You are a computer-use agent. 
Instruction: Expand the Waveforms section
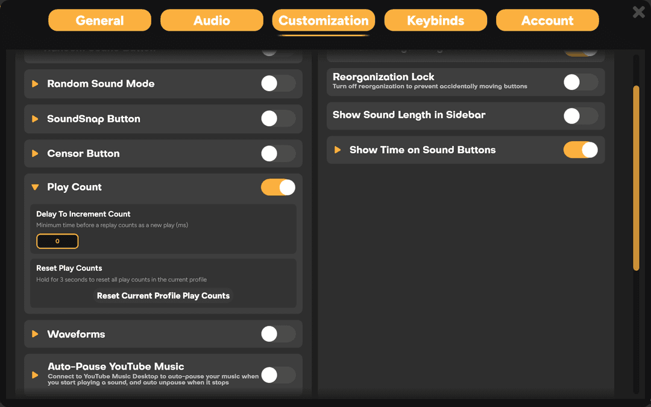(35, 333)
